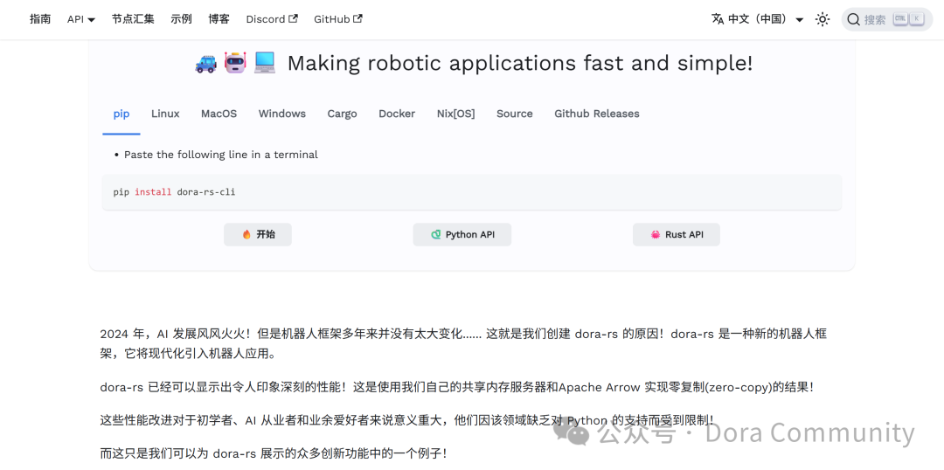944x470 pixels.
Task: Select the pip install tab
Action: pyautogui.click(x=121, y=114)
